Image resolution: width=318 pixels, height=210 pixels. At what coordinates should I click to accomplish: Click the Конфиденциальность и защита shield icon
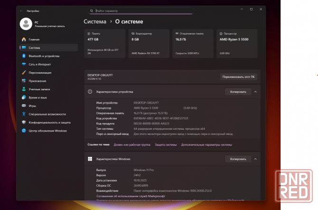coord(23,122)
